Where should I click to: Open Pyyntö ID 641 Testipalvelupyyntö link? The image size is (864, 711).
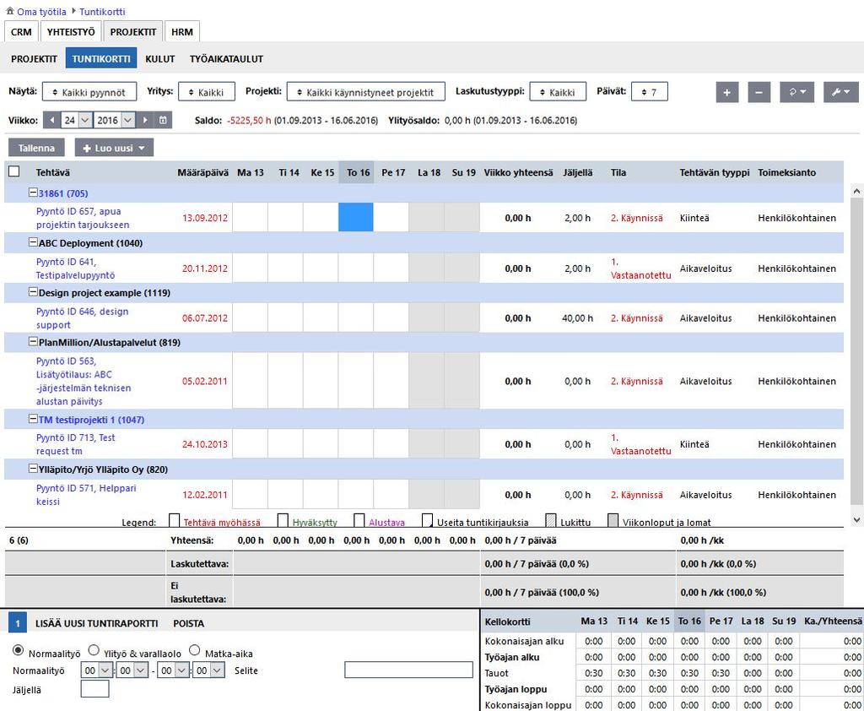pos(75,269)
